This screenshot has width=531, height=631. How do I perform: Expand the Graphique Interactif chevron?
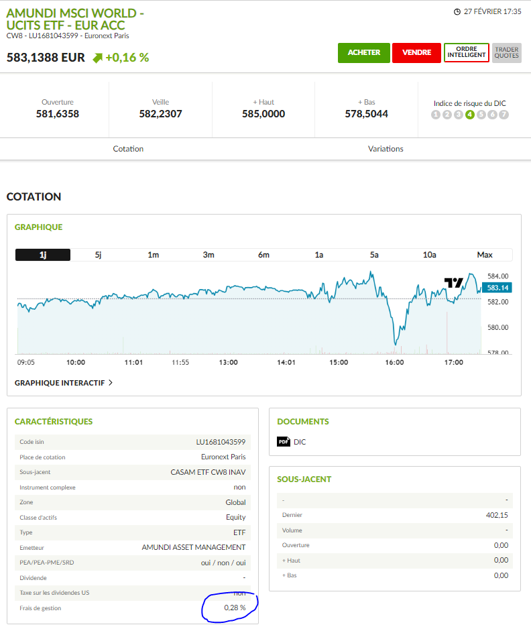pos(111,383)
